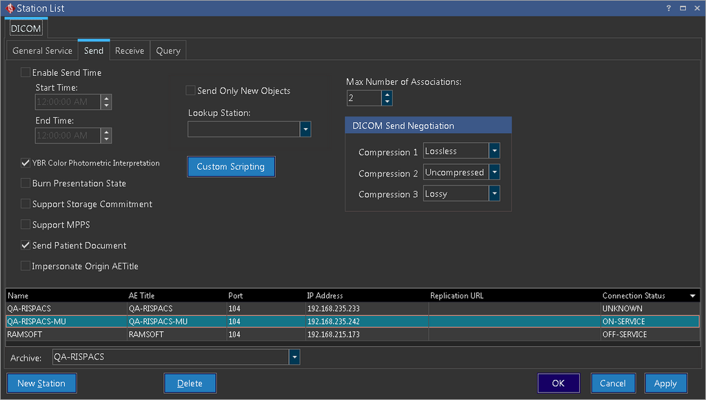
Task: Go to the Query tab
Action: (168, 50)
